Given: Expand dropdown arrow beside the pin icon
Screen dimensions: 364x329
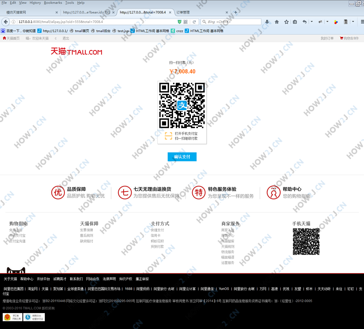Looking at the screenshot, I should click(327, 22).
